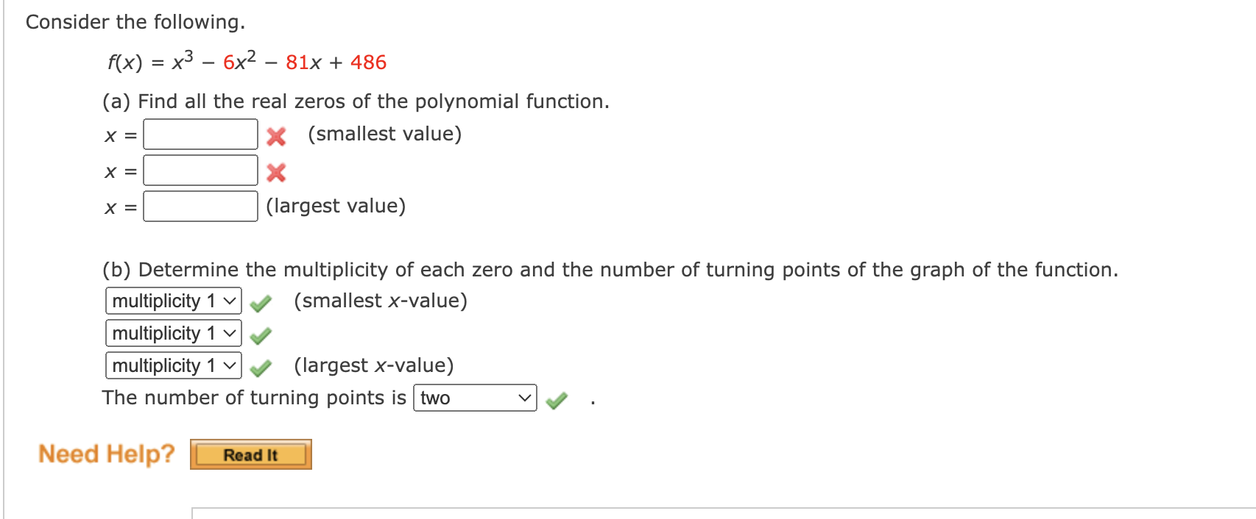This screenshot has width=1256, height=519.
Task: Click the green checkmark next to smallest multiplicity
Action: (x=261, y=301)
